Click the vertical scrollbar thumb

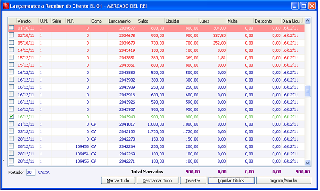tap(307, 91)
